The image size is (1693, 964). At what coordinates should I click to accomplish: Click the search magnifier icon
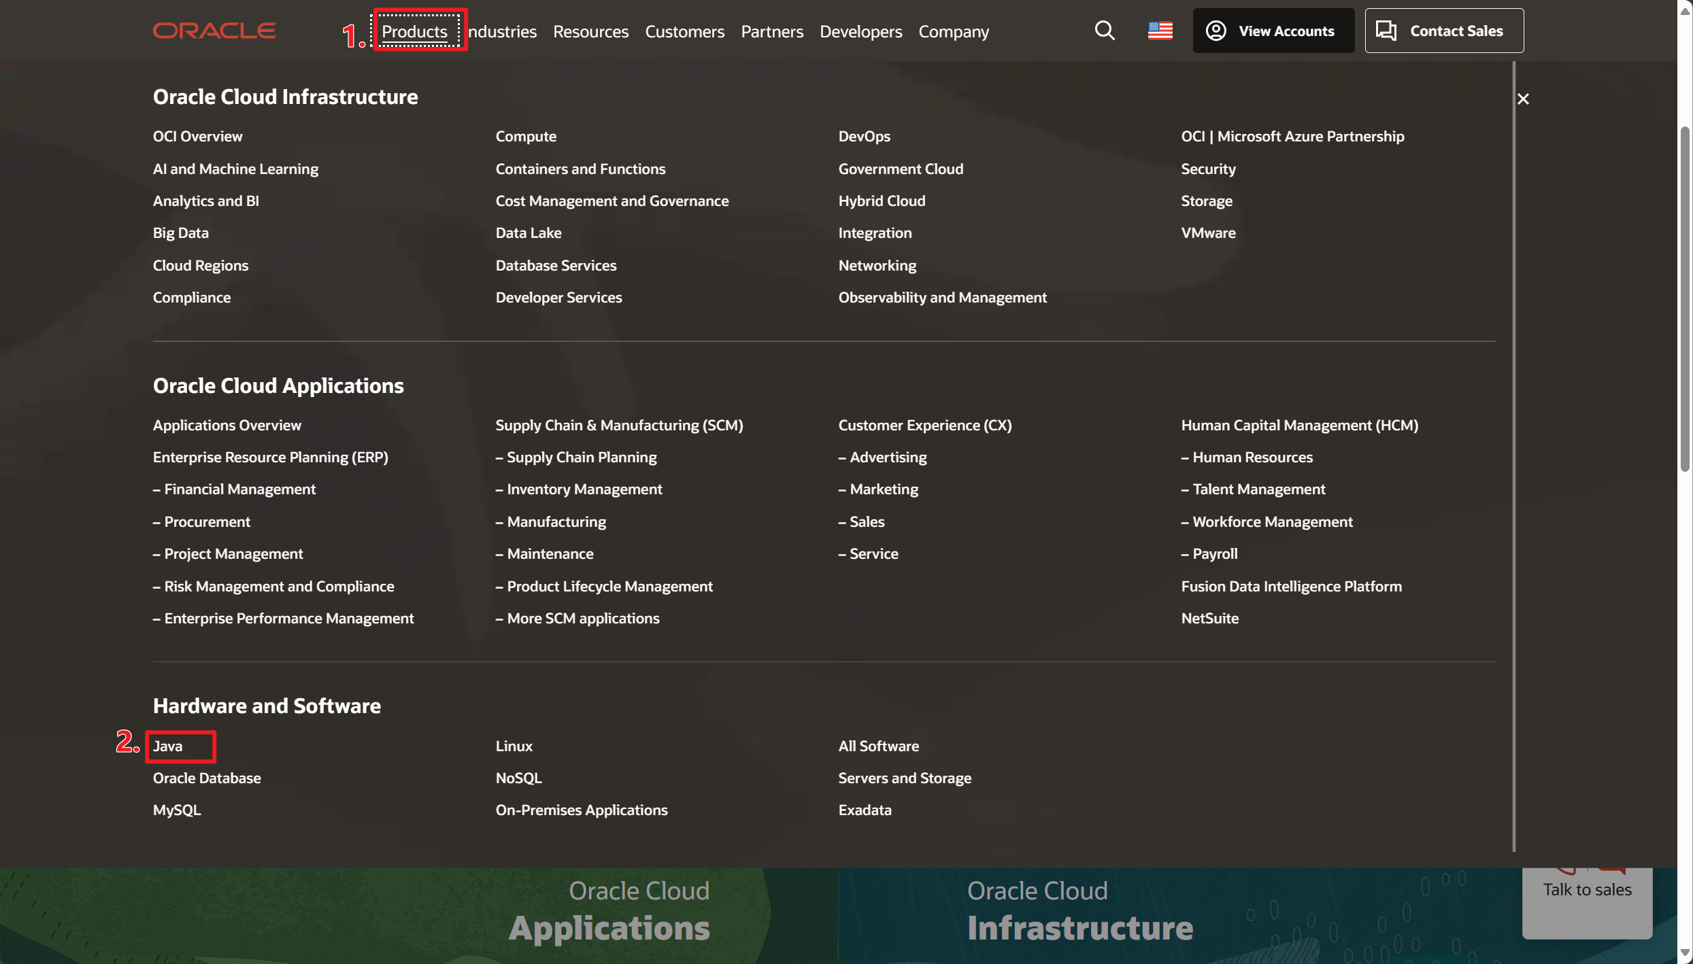click(x=1105, y=31)
